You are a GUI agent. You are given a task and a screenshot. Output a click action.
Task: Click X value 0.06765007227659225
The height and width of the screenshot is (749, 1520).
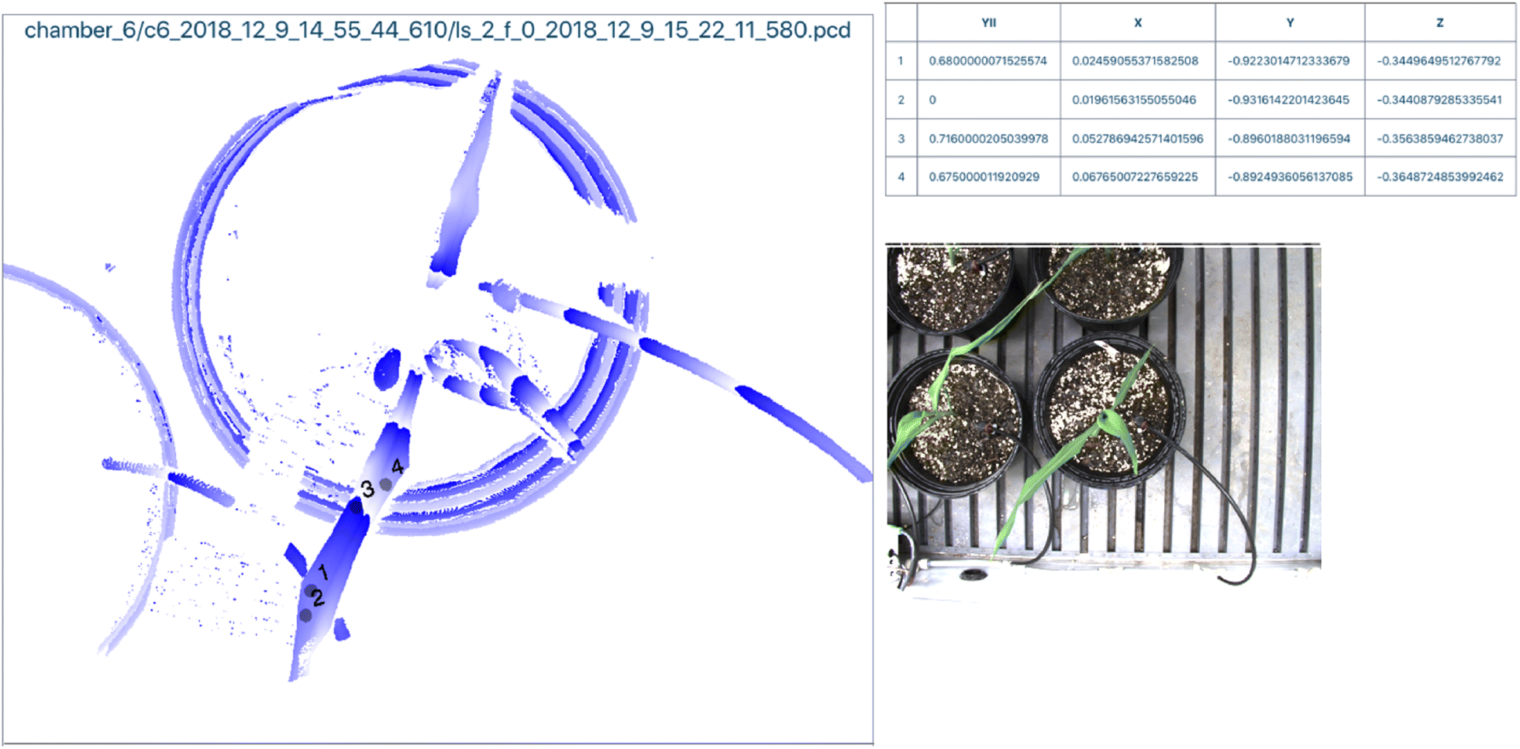[1135, 177]
